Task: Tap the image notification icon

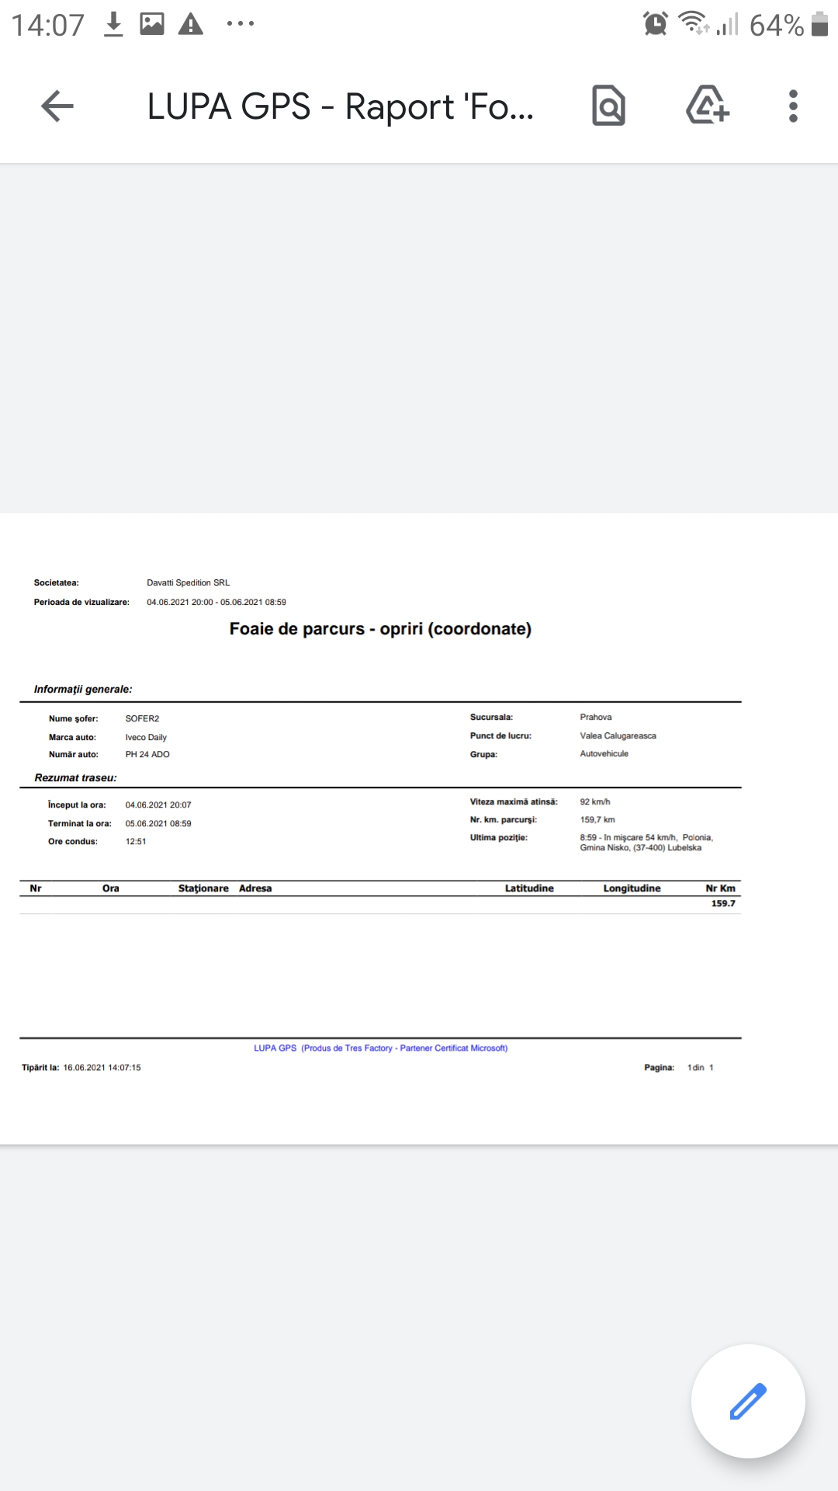Action: point(152,24)
